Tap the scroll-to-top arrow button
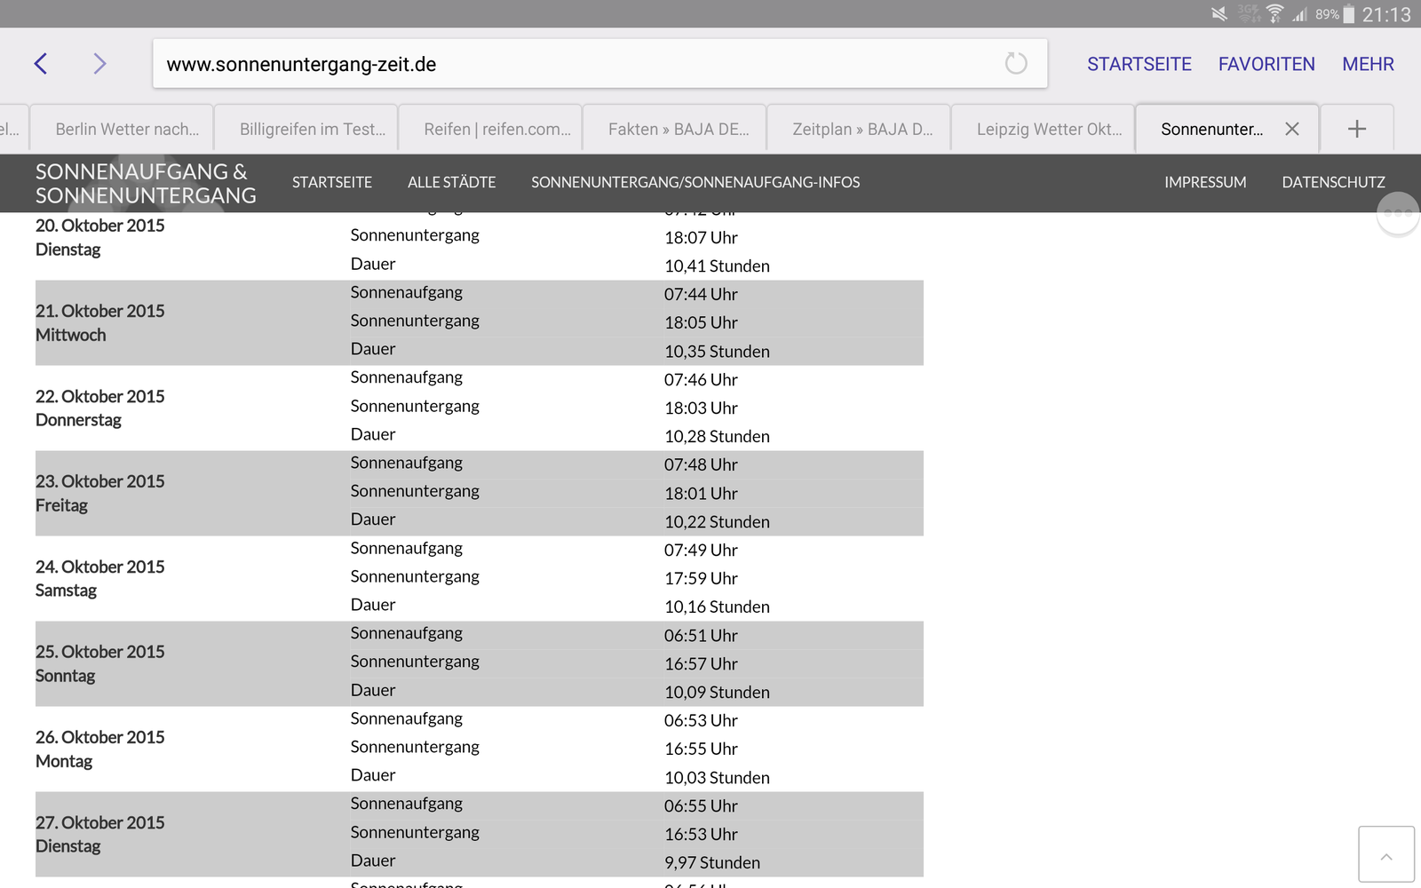The image size is (1421, 888). [x=1385, y=855]
